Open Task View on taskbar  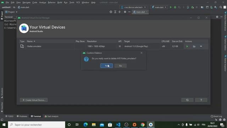(77, 125)
